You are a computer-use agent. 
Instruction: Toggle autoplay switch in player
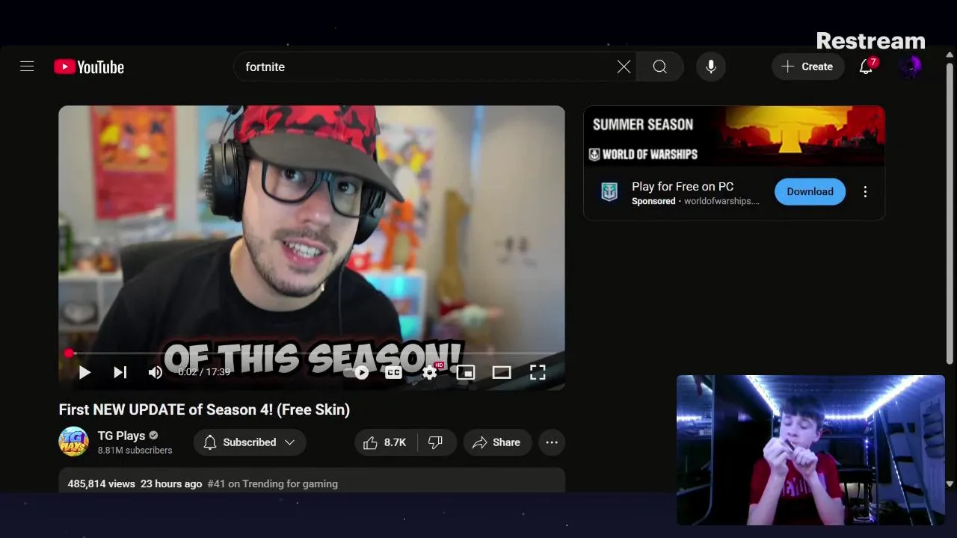358,372
